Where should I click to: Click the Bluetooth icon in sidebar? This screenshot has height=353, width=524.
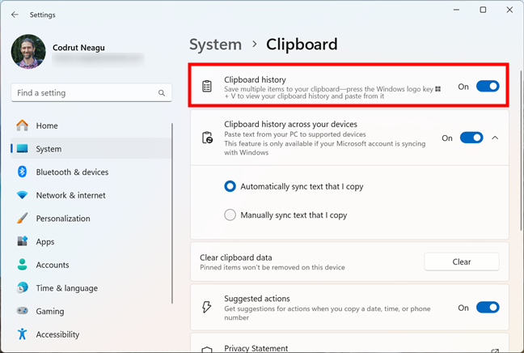tap(22, 172)
